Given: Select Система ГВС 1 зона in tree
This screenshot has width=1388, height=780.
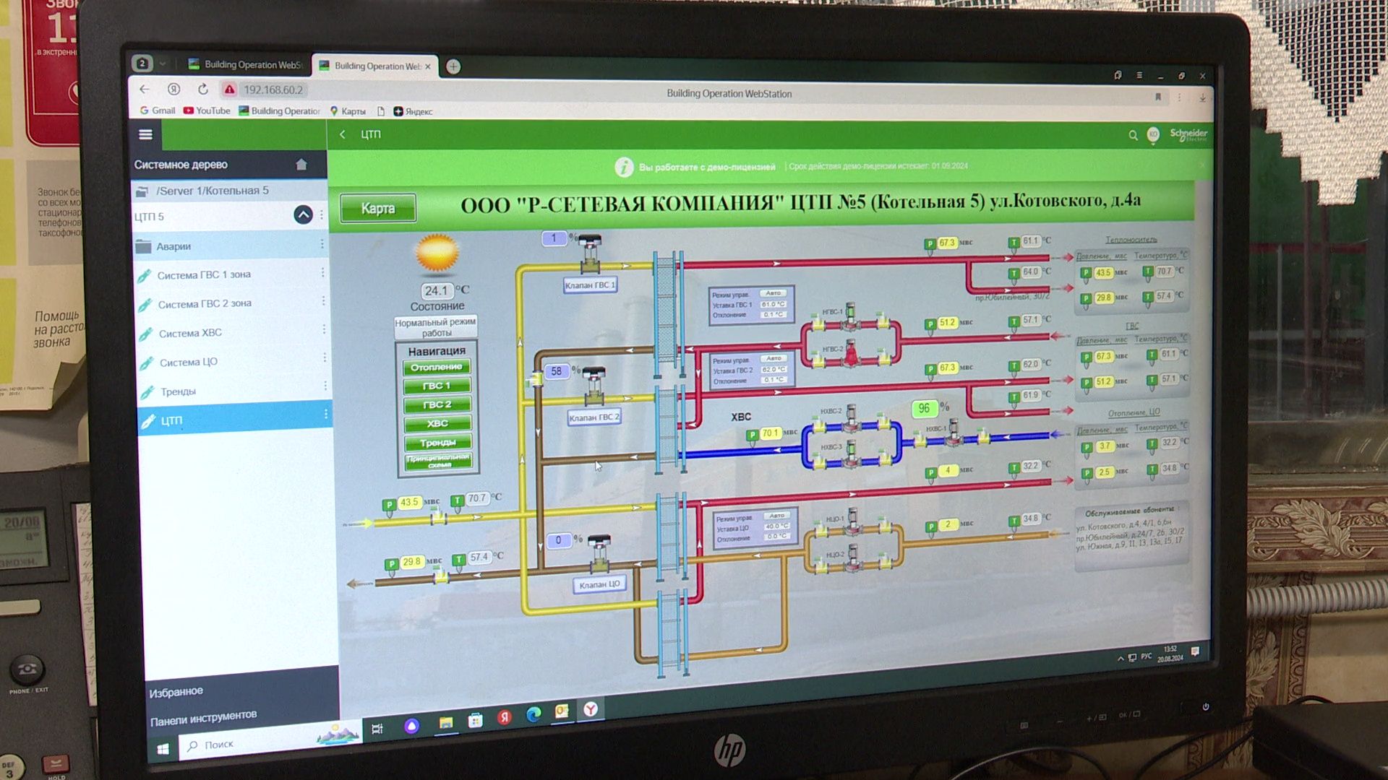Looking at the screenshot, I should point(204,275).
